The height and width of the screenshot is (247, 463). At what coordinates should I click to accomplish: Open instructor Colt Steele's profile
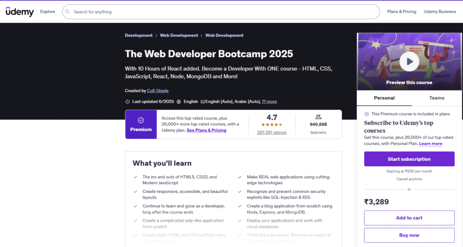(158, 91)
